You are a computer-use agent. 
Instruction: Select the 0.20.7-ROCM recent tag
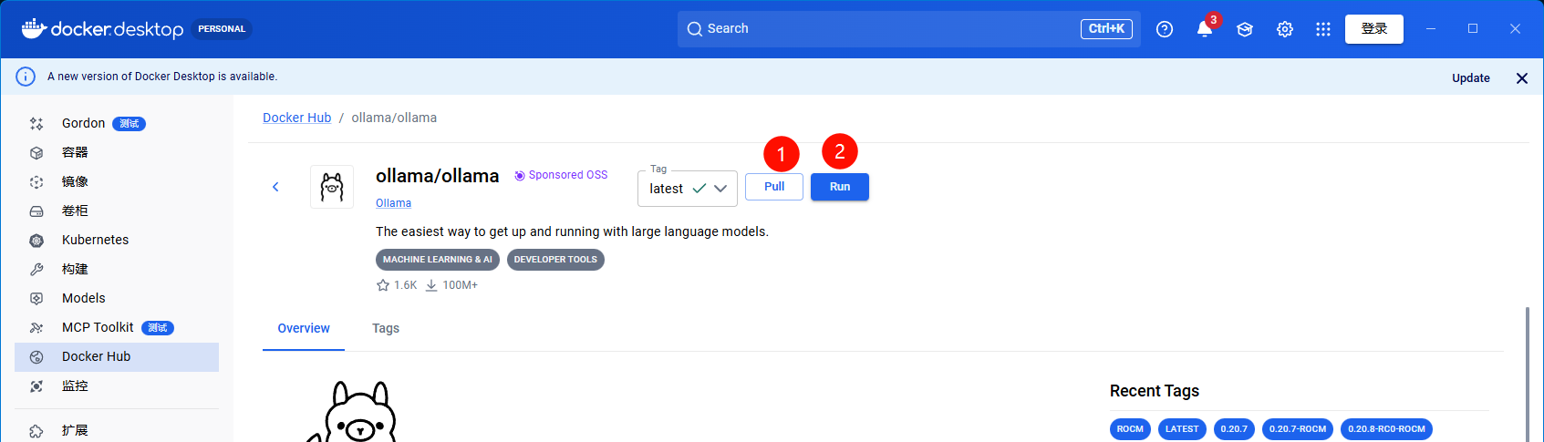(1298, 429)
